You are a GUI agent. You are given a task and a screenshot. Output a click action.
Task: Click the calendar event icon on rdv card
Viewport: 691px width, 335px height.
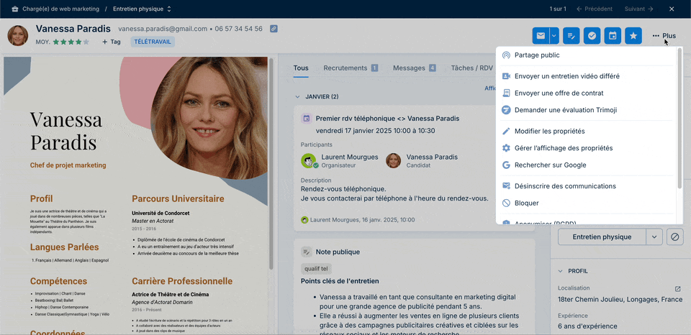click(307, 119)
